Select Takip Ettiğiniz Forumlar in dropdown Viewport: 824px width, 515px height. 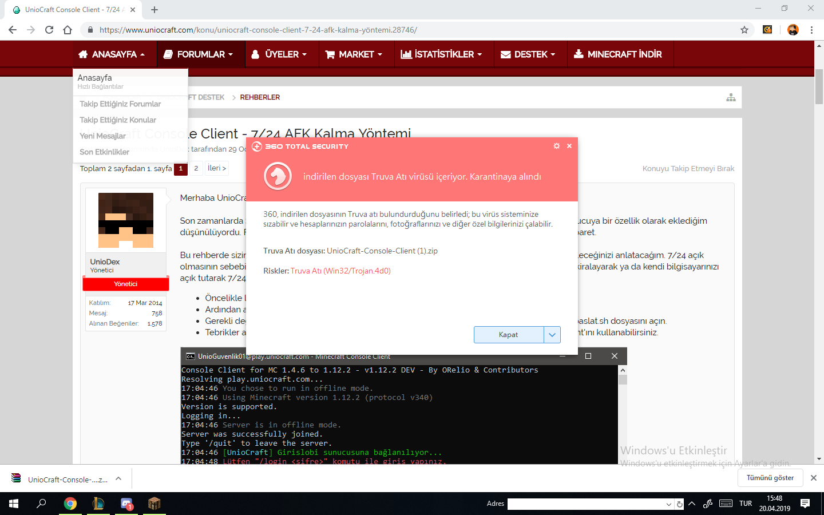pos(120,104)
